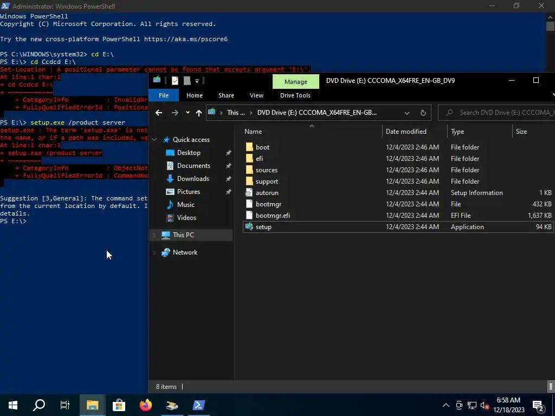Select Network in navigation pane
Viewport: 555px width, 416px height.
pos(185,252)
